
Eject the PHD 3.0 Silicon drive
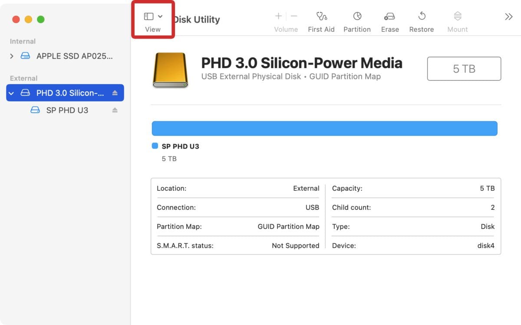point(114,92)
